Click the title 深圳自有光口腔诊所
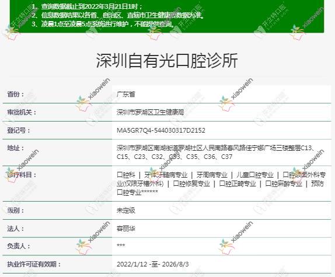This screenshot has height=277, width=335. click(167, 61)
